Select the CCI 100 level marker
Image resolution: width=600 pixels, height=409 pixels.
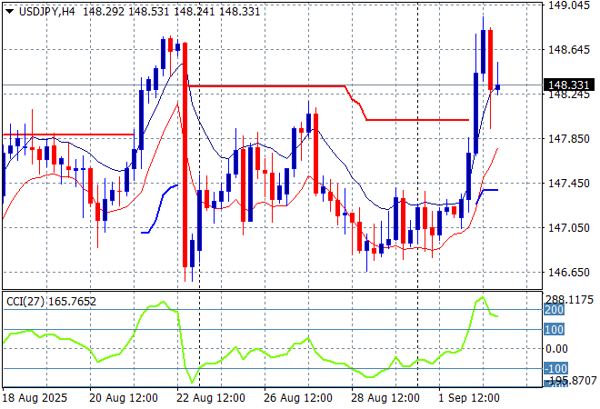click(x=554, y=329)
